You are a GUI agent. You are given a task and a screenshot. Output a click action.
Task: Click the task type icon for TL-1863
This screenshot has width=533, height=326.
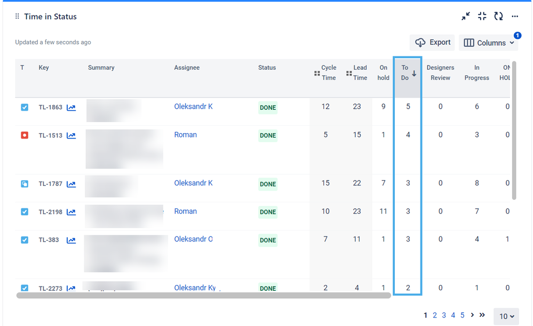coord(25,107)
